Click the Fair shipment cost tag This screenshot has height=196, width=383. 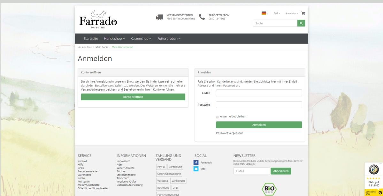pyautogui.click(x=168, y=194)
